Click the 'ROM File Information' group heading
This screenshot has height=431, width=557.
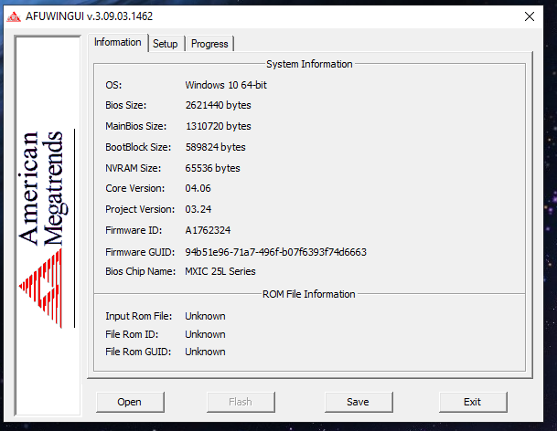(x=309, y=294)
